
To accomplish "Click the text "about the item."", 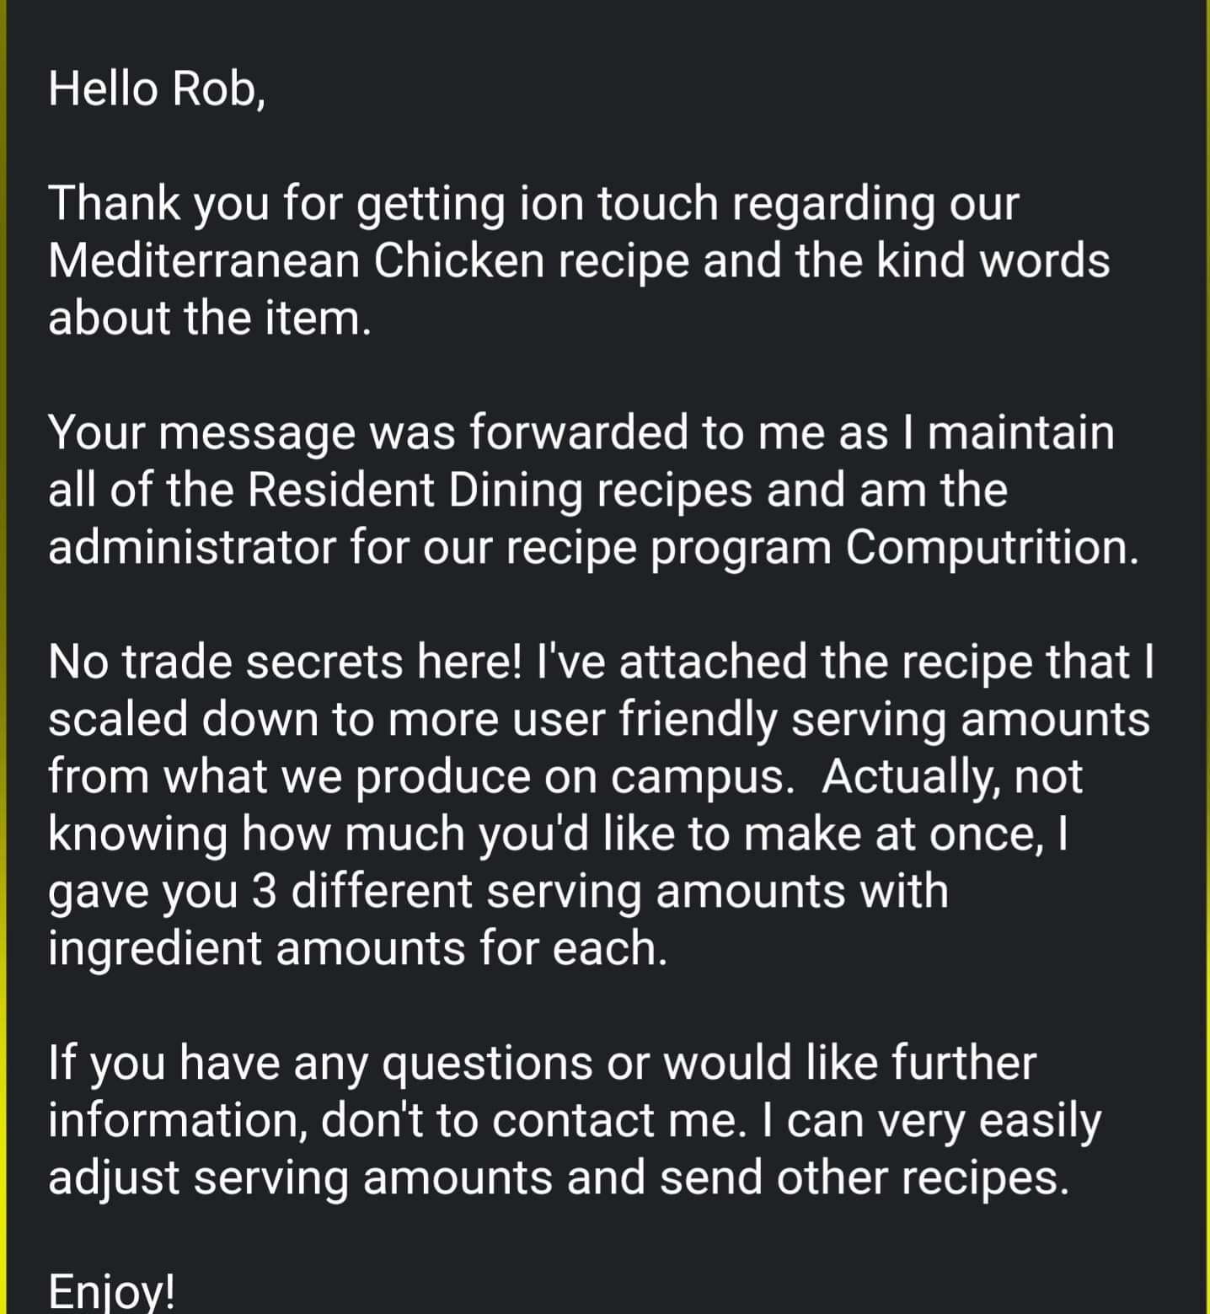I will click(210, 319).
